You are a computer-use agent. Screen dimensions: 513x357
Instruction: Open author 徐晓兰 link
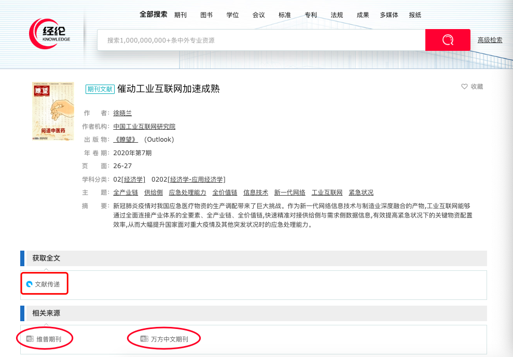(122, 113)
